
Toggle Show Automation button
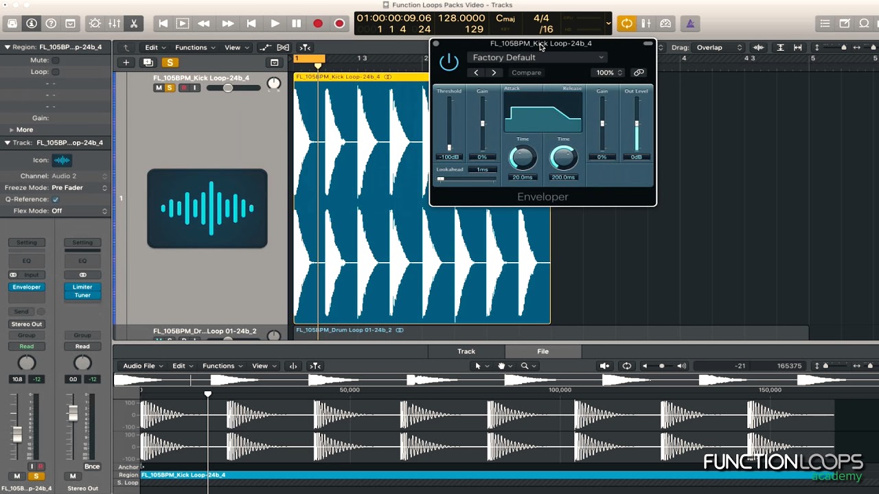pos(265,47)
